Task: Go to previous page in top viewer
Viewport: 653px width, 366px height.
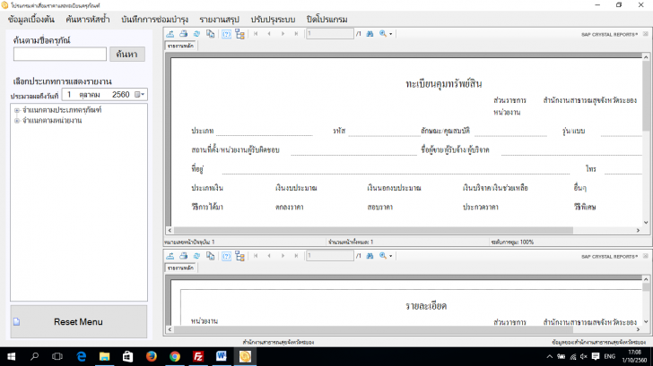Action: [269, 34]
